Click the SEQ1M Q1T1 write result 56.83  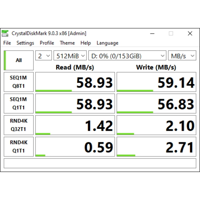(156, 104)
